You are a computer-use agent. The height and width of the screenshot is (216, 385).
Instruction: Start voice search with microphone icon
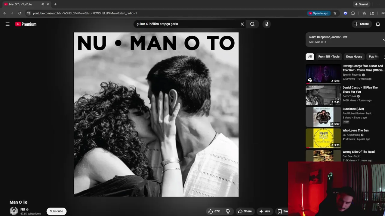pos(266,24)
